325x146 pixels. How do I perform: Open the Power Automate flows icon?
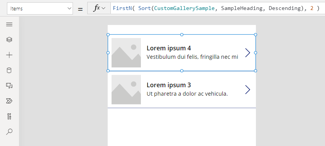pyautogui.click(x=9, y=101)
